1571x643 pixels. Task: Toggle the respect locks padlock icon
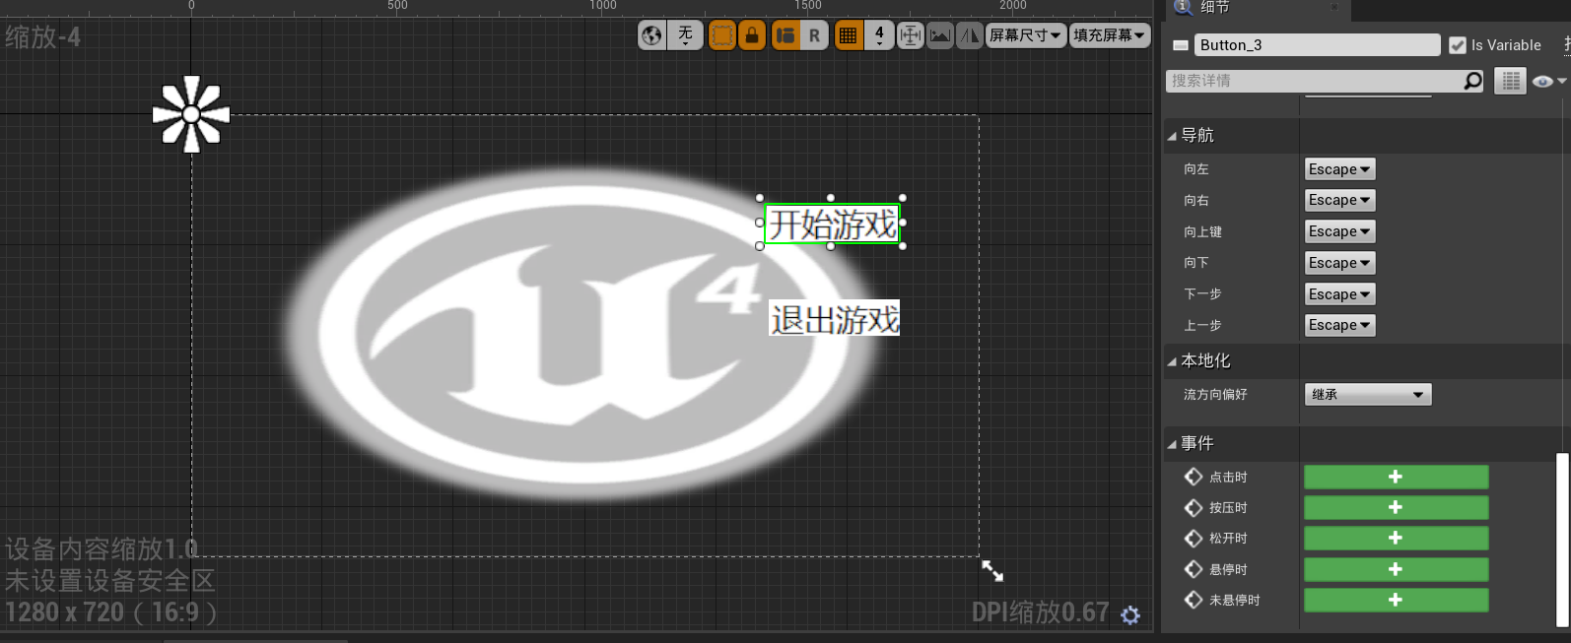pyautogui.click(x=752, y=35)
